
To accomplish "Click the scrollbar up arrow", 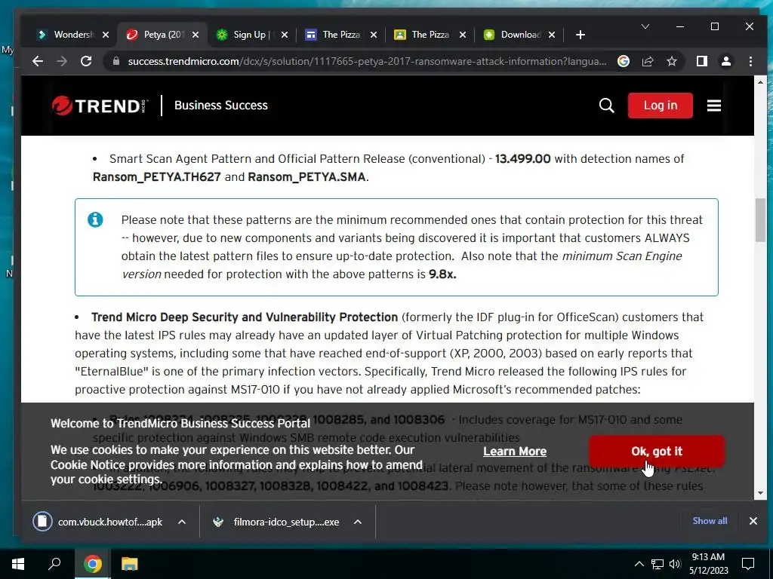I will (760, 82).
